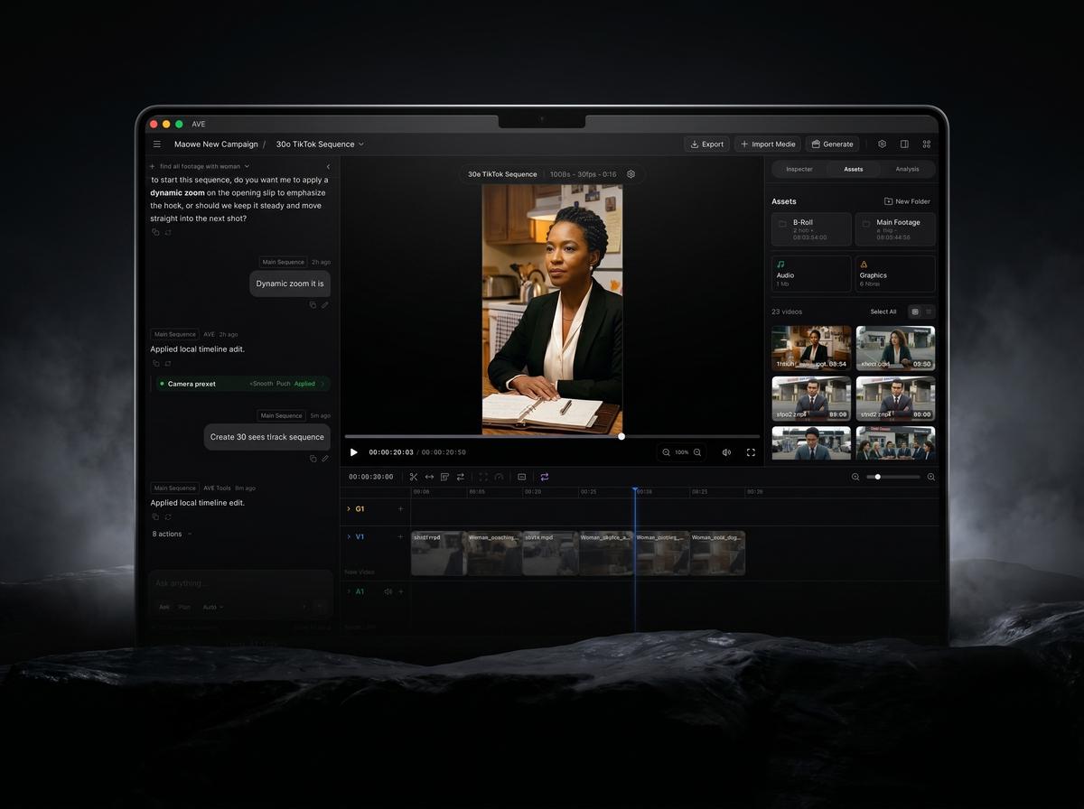Open the 30o TikTok Sequence dropdown
This screenshot has width=1084, height=809.
point(320,144)
